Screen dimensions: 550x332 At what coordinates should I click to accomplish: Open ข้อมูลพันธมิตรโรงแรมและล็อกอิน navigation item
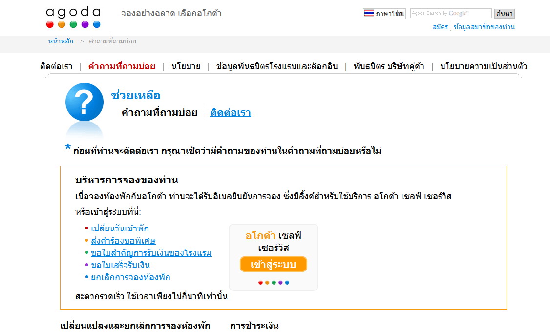point(277,66)
